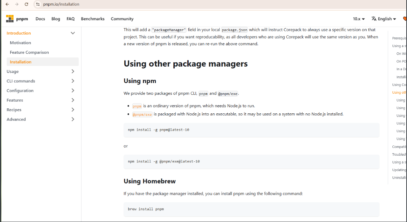The width and height of the screenshot is (407, 222).
Task: Open the Configuration sidebar category
Action: (20, 91)
